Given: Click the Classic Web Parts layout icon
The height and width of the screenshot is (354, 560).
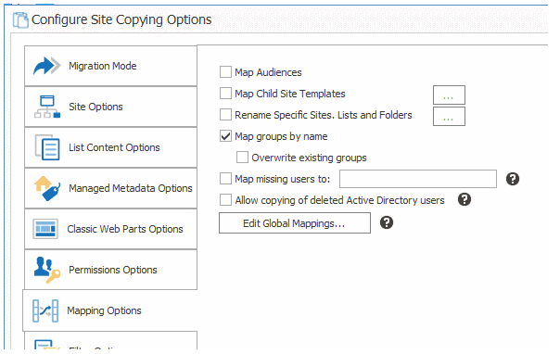Looking at the screenshot, I should [x=45, y=229].
